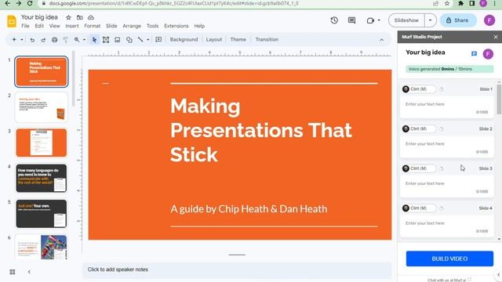Choose the Select arrow tool
Screen dimensions: 502x282
94,40
